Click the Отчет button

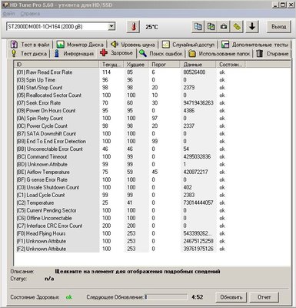pos(264,297)
